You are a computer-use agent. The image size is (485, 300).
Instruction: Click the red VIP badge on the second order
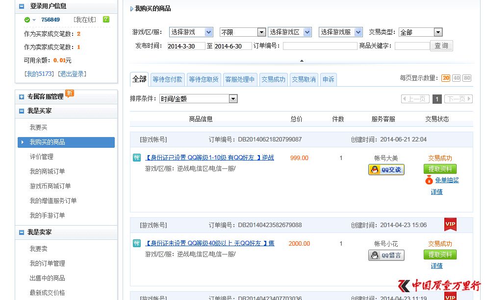pyautogui.click(x=450, y=225)
